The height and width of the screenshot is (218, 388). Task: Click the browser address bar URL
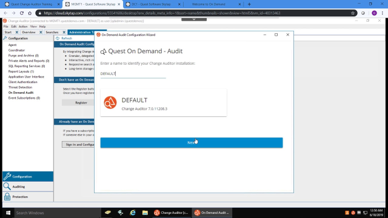click(x=162, y=13)
